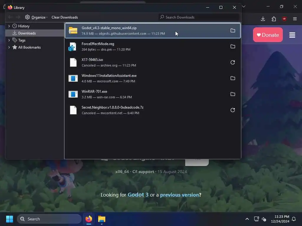Select the ForceEffectMode.reg download entry
The image size is (302, 226).
point(153,46)
